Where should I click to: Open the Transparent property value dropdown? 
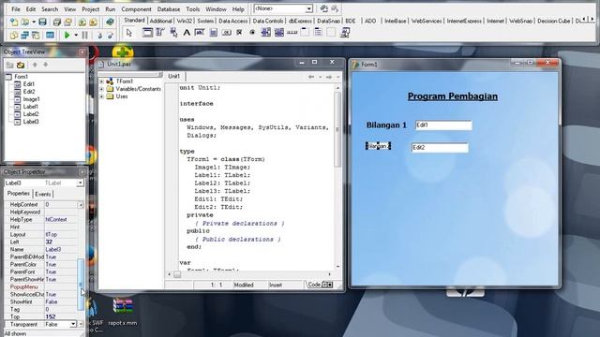tap(73, 325)
